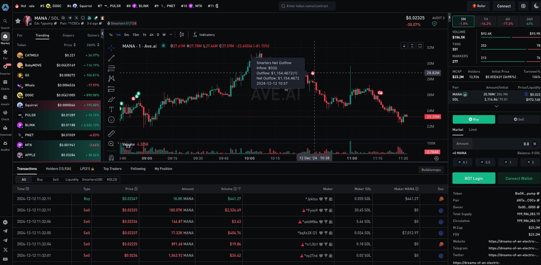Open the language selector globe

tap(523, 6)
